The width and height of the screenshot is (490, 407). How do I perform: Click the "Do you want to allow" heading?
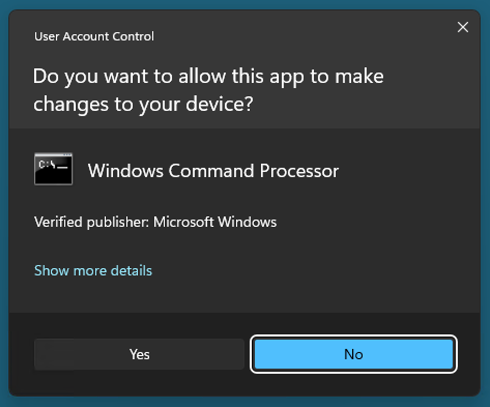coord(208,77)
